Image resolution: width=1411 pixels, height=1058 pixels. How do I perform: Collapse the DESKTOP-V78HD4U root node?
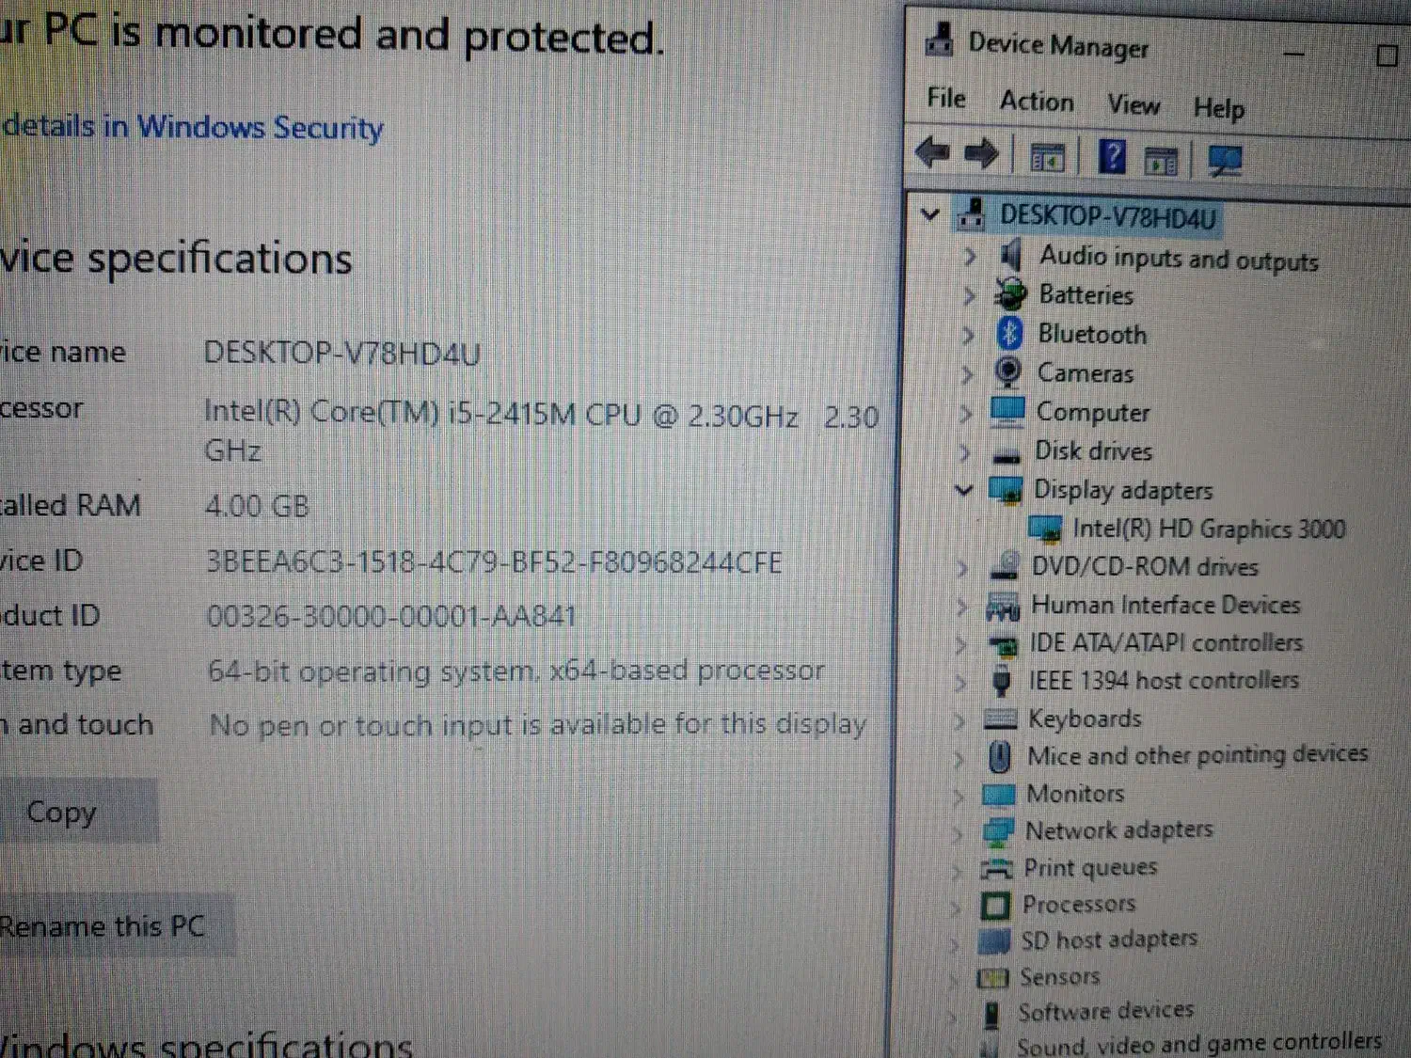click(x=930, y=214)
